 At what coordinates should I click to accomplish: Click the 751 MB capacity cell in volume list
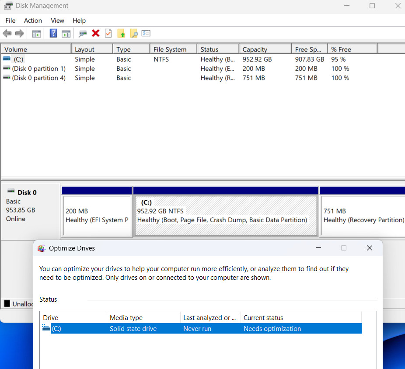click(x=254, y=78)
